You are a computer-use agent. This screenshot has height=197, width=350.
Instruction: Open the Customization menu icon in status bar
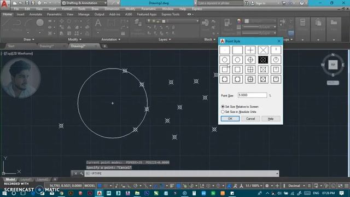click(346, 186)
